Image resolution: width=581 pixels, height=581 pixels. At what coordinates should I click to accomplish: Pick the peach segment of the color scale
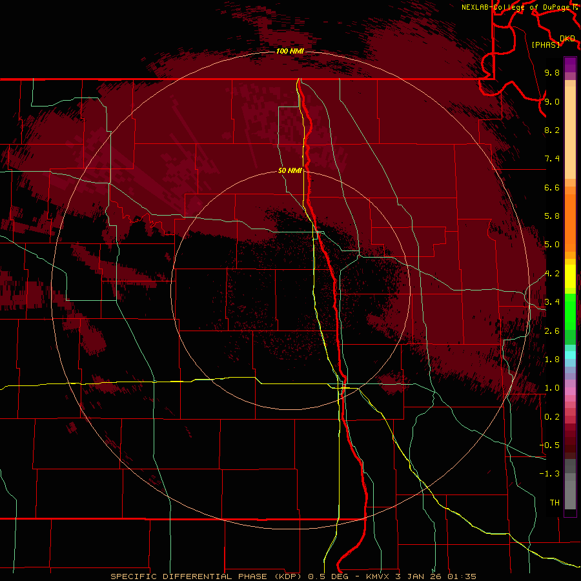[x=570, y=132]
